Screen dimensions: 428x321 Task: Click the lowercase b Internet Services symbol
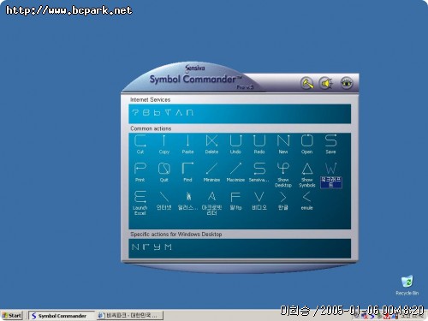point(157,113)
